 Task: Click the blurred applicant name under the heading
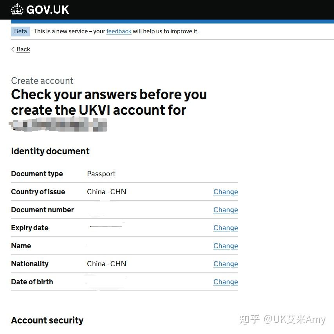(x=58, y=125)
